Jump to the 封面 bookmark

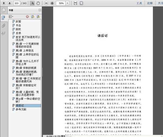coord(18,21)
